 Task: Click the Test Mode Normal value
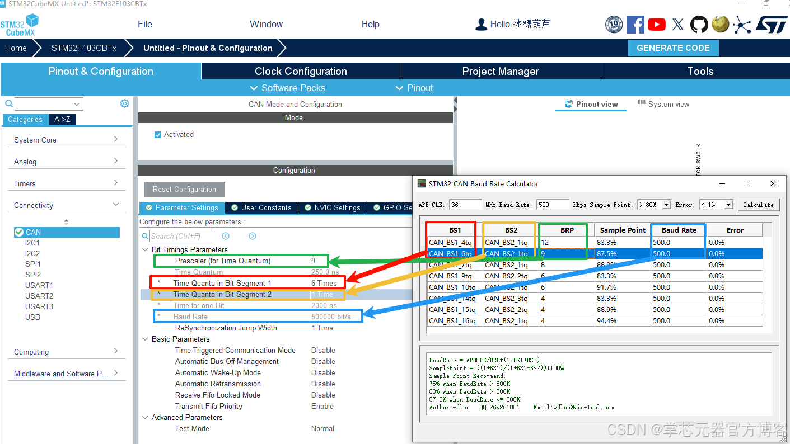pos(322,429)
